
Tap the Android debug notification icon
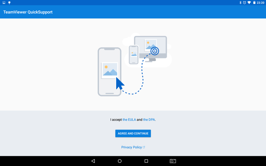tap(9, 2)
